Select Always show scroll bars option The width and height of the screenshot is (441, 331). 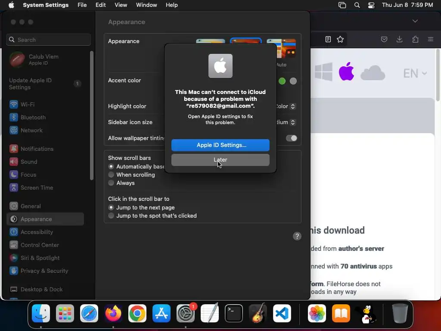point(111,183)
